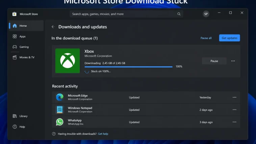This screenshot has height=144, width=256.
Task: Click 'Downloading 2.45 GB of 2.45 GB' text
Action: pos(105,63)
